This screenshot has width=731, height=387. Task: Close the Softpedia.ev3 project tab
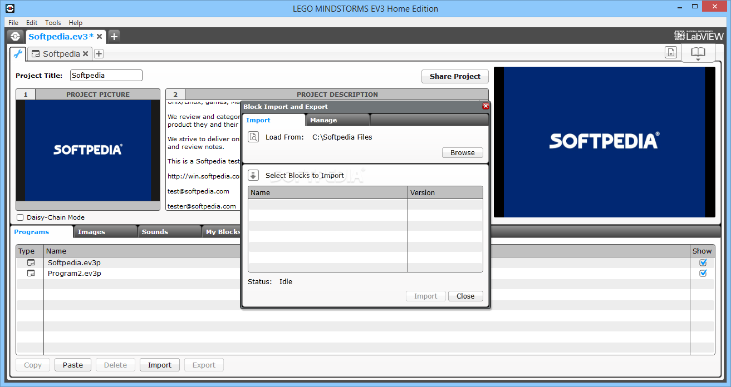(x=100, y=36)
